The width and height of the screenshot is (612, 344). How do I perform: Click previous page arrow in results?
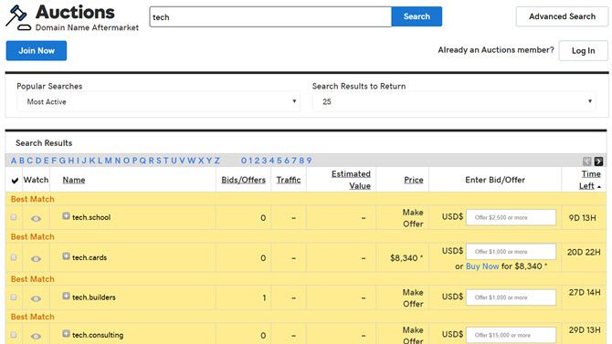click(587, 162)
